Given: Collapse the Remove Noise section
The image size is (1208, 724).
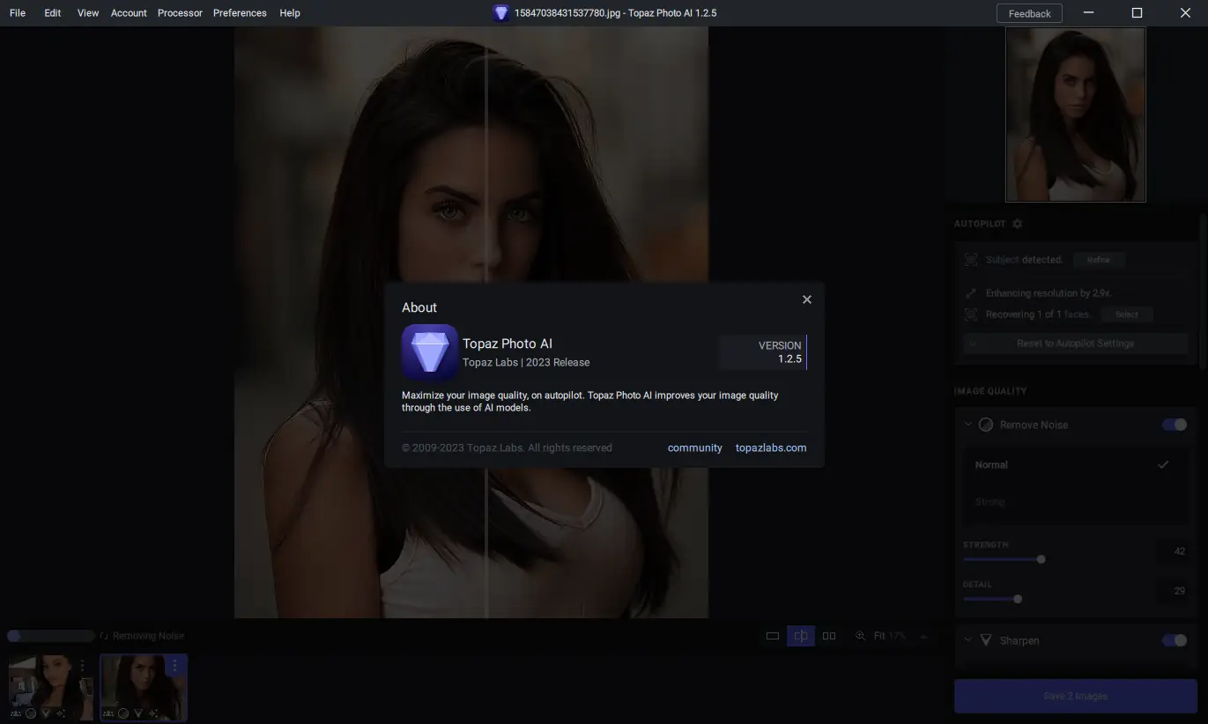Looking at the screenshot, I should click(967, 424).
